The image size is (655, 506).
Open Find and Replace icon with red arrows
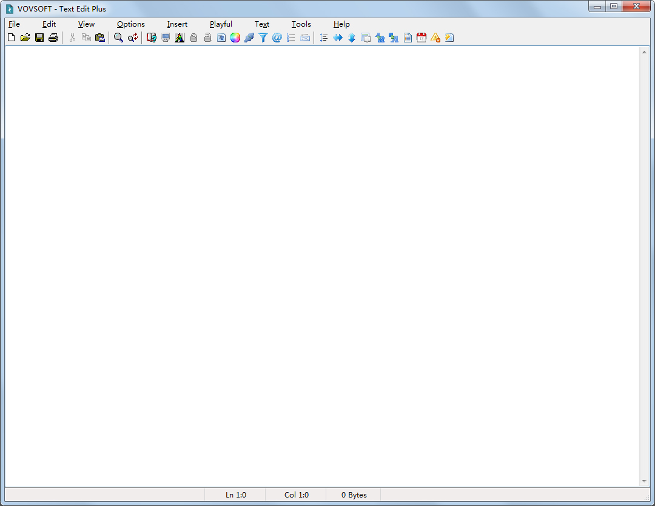[133, 38]
